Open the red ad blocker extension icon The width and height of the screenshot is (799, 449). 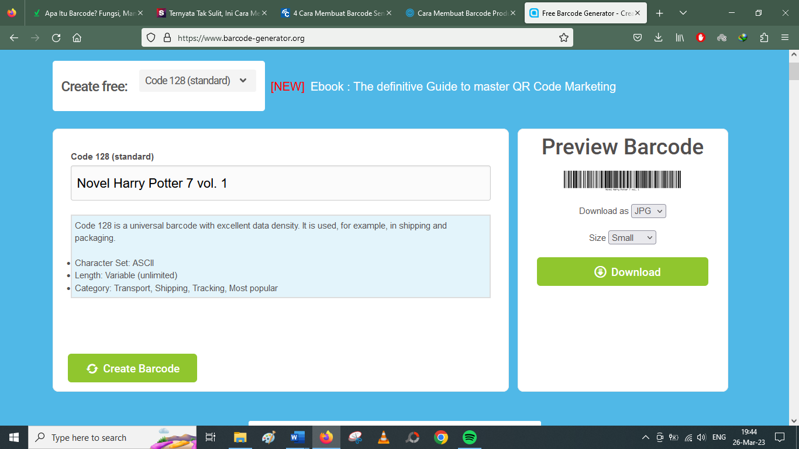(x=701, y=37)
